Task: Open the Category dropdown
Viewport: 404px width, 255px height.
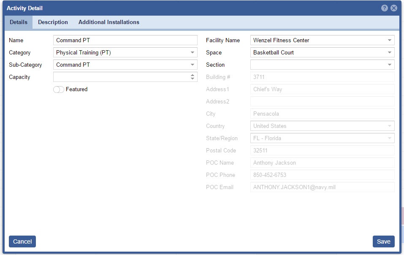Action: point(193,53)
